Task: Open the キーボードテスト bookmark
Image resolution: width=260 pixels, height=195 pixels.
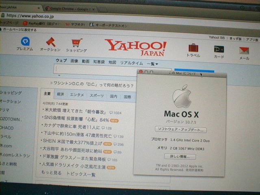Action: (x=108, y=25)
